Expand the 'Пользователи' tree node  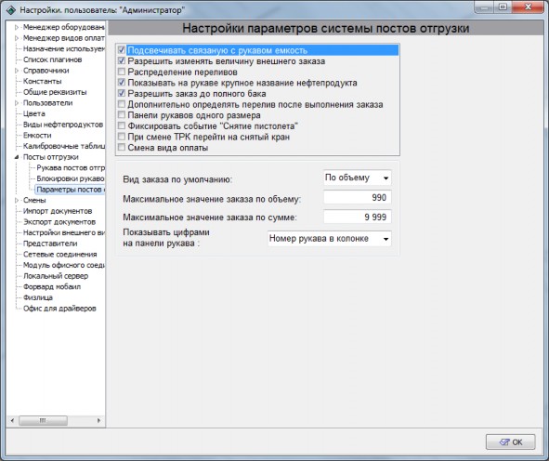(17, 103)
